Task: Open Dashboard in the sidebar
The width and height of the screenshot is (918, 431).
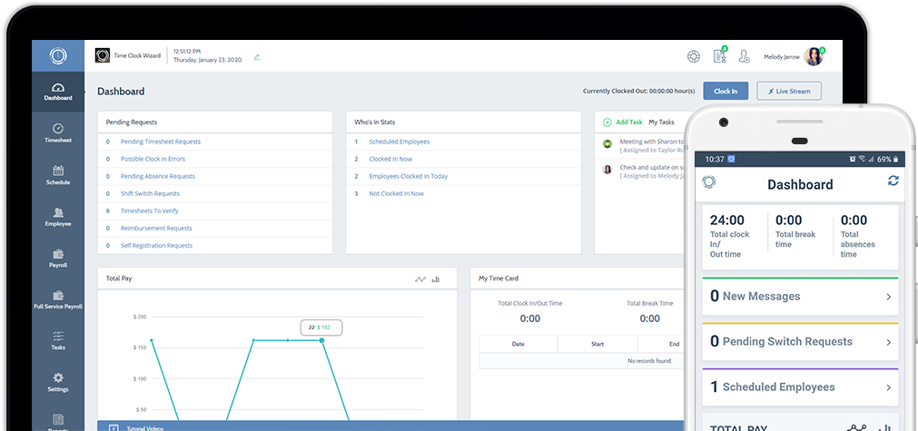Action: pos(58,93)
